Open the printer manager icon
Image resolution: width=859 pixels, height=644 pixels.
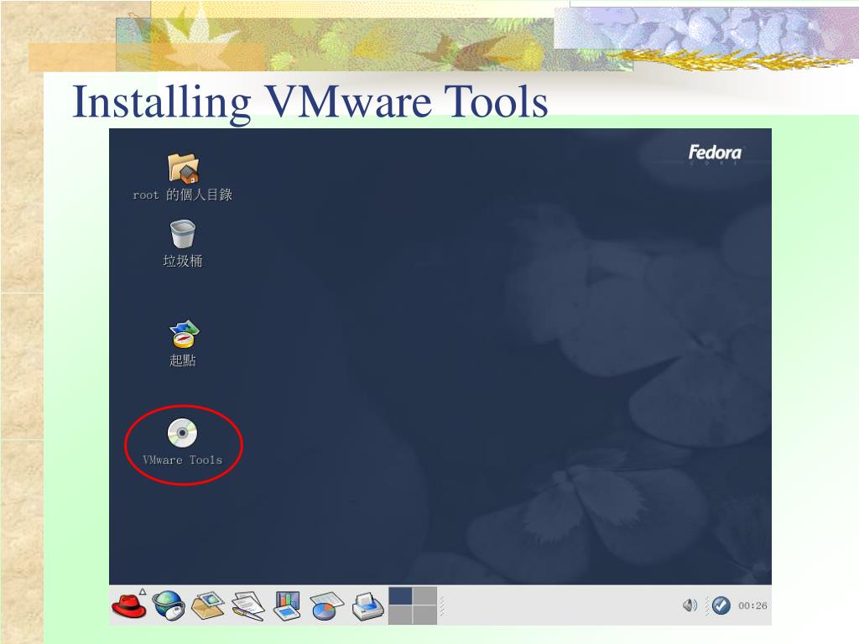click(x=367, y=606)
